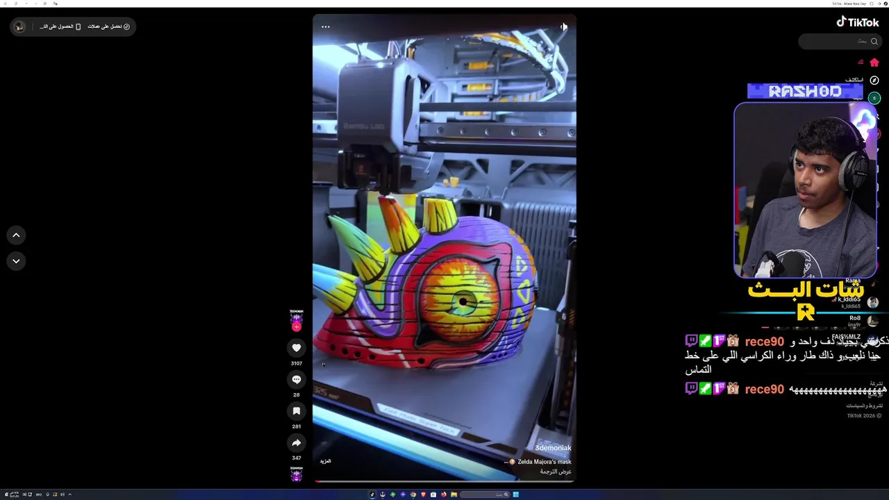Open Google Chrome in Windows taskbar
889x500 pixels.
coord(413,494)
